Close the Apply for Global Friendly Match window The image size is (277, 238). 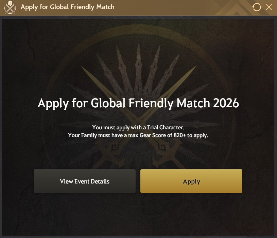tap(269, 7)
